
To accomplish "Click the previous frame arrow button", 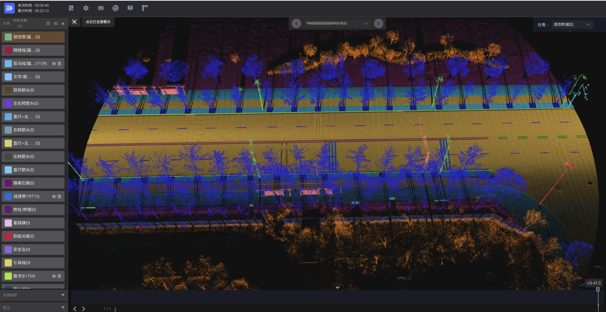I will [x=296, y=23].
